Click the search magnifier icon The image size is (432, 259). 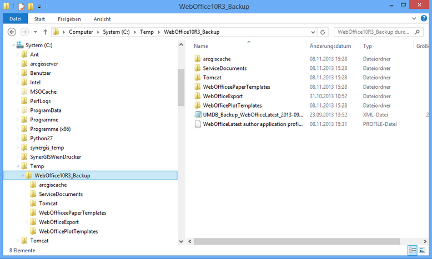419,32
